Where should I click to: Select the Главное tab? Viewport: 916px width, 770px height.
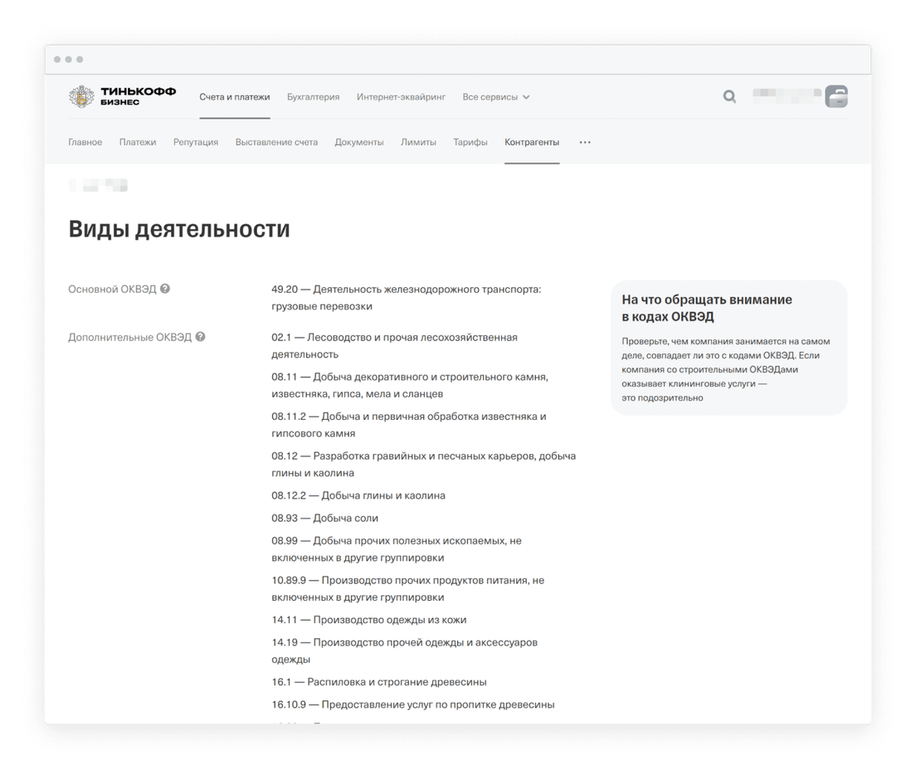pos(85,142)
